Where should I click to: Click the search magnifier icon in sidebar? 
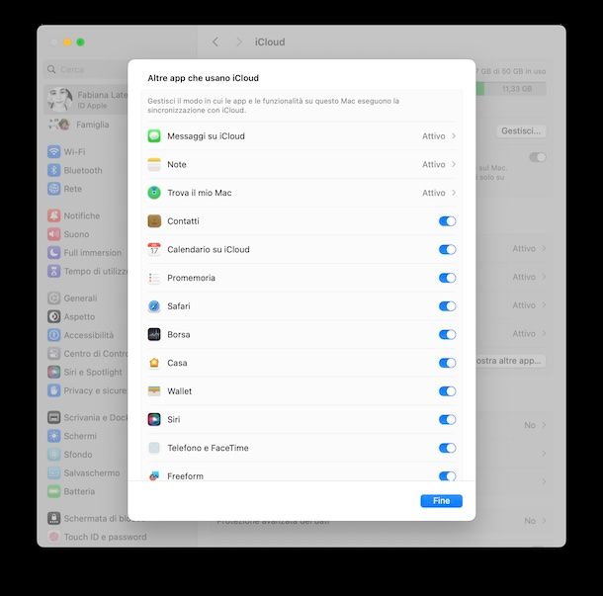pos(51,69)
